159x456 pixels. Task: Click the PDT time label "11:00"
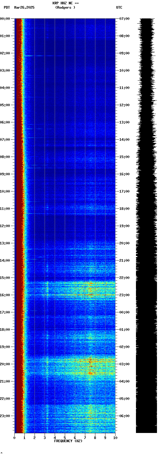point(5,209)
